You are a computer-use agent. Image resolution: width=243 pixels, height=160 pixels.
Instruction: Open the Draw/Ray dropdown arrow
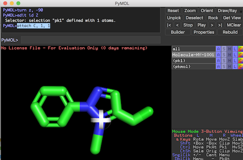pyautogui.click(x=241, y=11)
